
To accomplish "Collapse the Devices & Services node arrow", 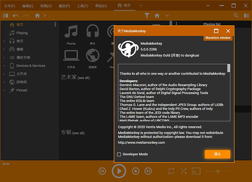I will click(4, 66).
